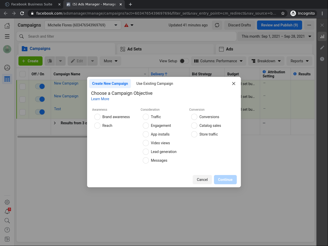328x246 pixels.
Task: Expand the Results from 3 campaigns row
Action: (x=55, y=123)
